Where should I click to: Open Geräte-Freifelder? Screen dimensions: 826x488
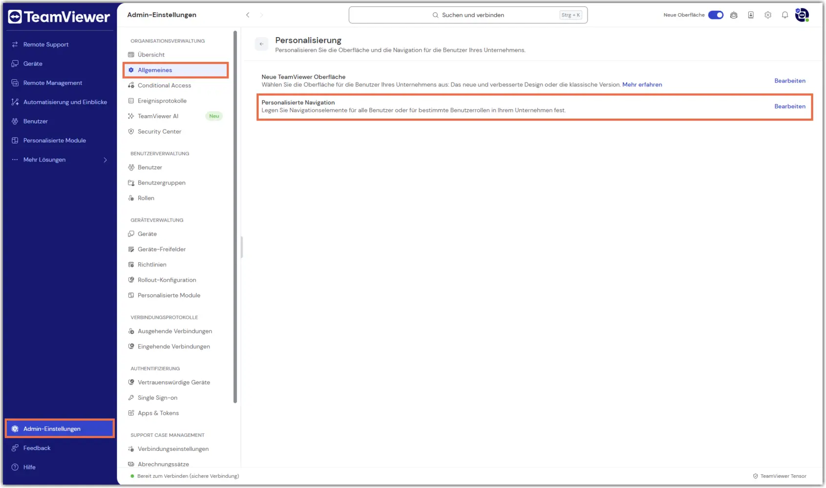(176, 249)
